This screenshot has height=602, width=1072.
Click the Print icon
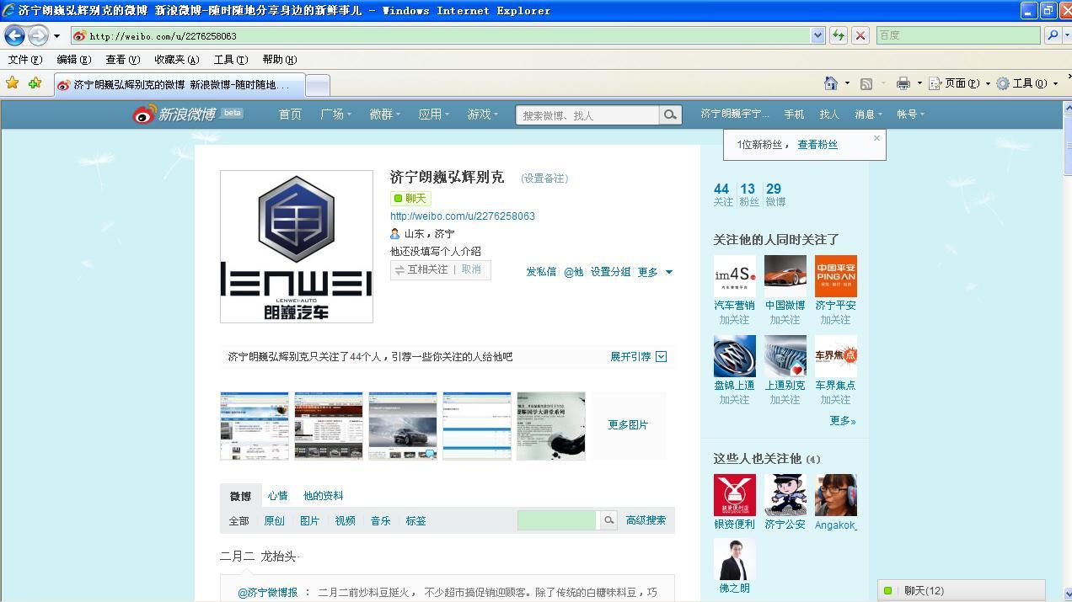pos(903,83)
